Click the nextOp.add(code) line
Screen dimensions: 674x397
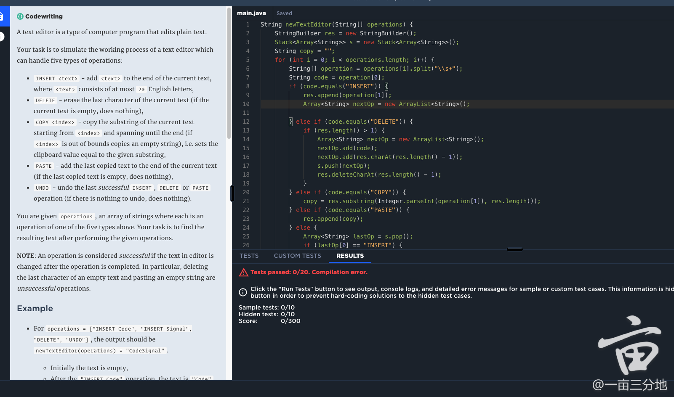tap(347, 148)
